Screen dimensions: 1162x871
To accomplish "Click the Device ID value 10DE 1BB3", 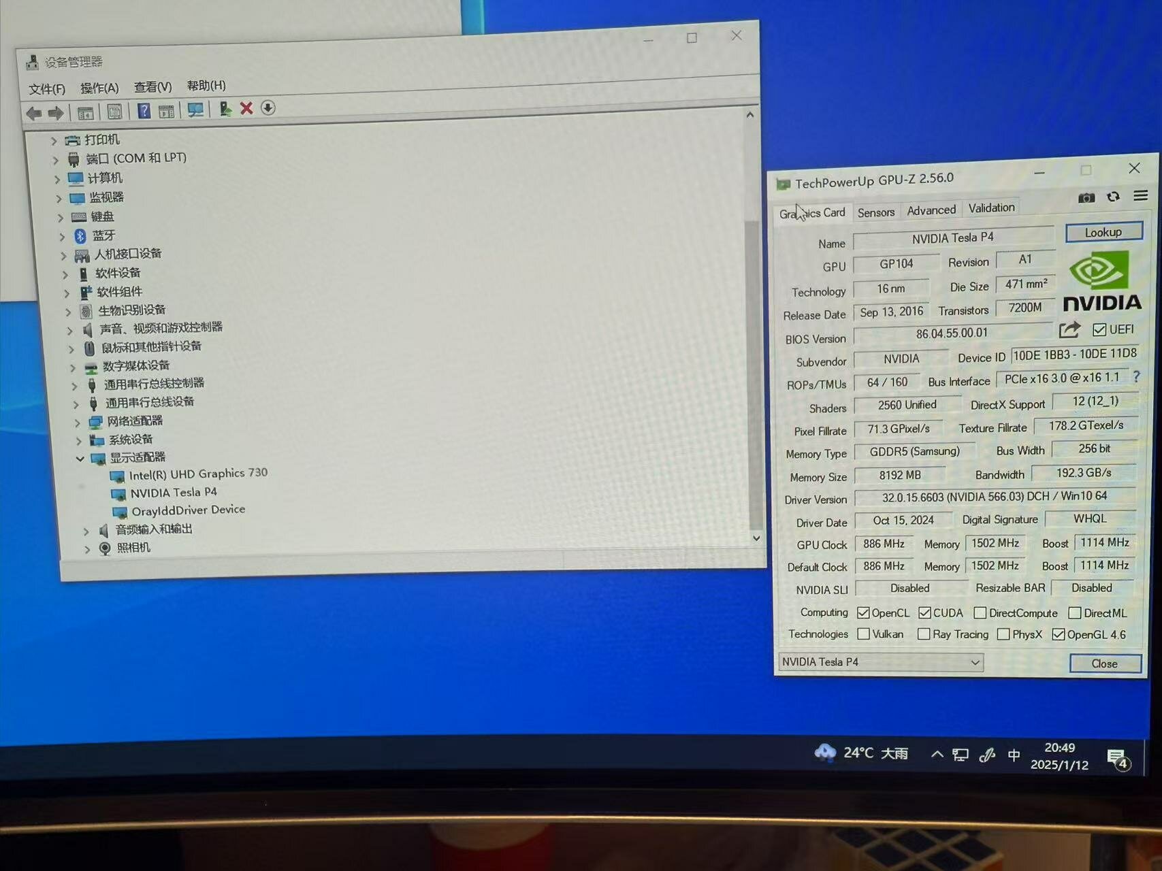I will pos(1074,355).
